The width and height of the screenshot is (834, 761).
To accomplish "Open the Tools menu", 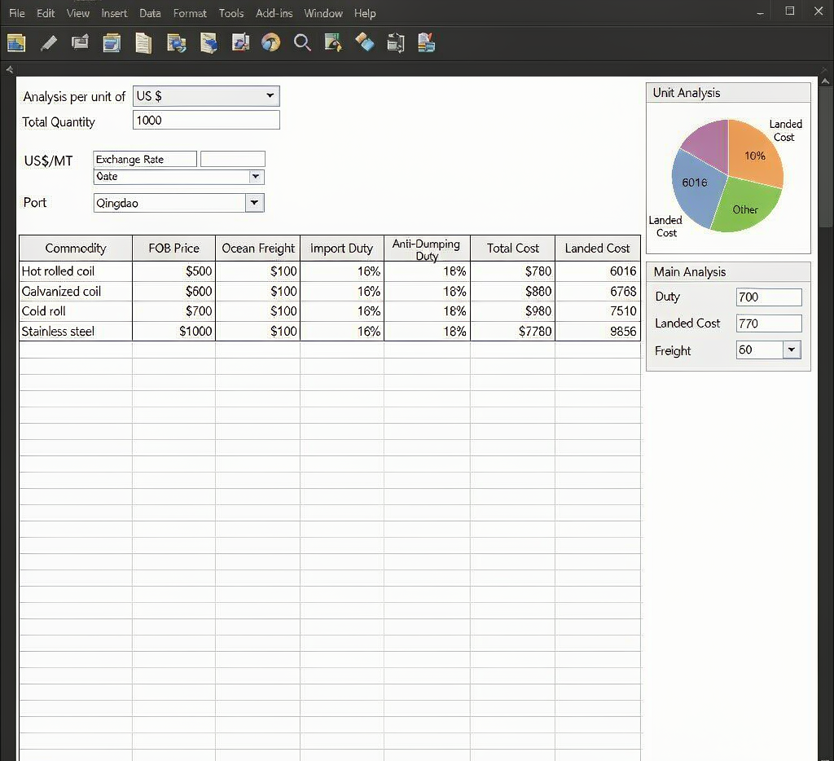I will [x=231, y=13].
